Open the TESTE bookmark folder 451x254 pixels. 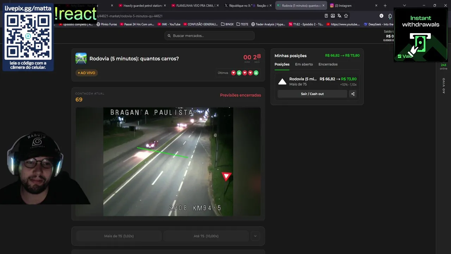click(243, 24)
